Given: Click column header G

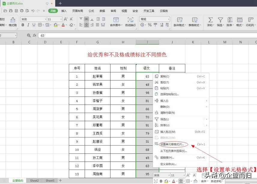Looking at the screenshot, I should tap(98, 42).
